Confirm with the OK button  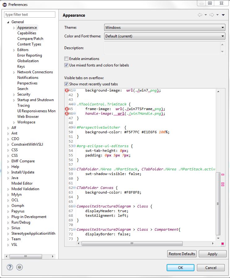pos(181,267)
